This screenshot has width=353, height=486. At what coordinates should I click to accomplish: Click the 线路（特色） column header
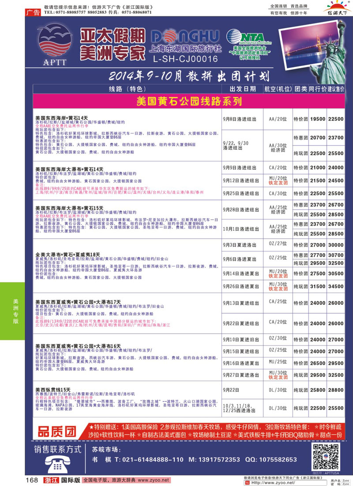click(x=127, y=89)
